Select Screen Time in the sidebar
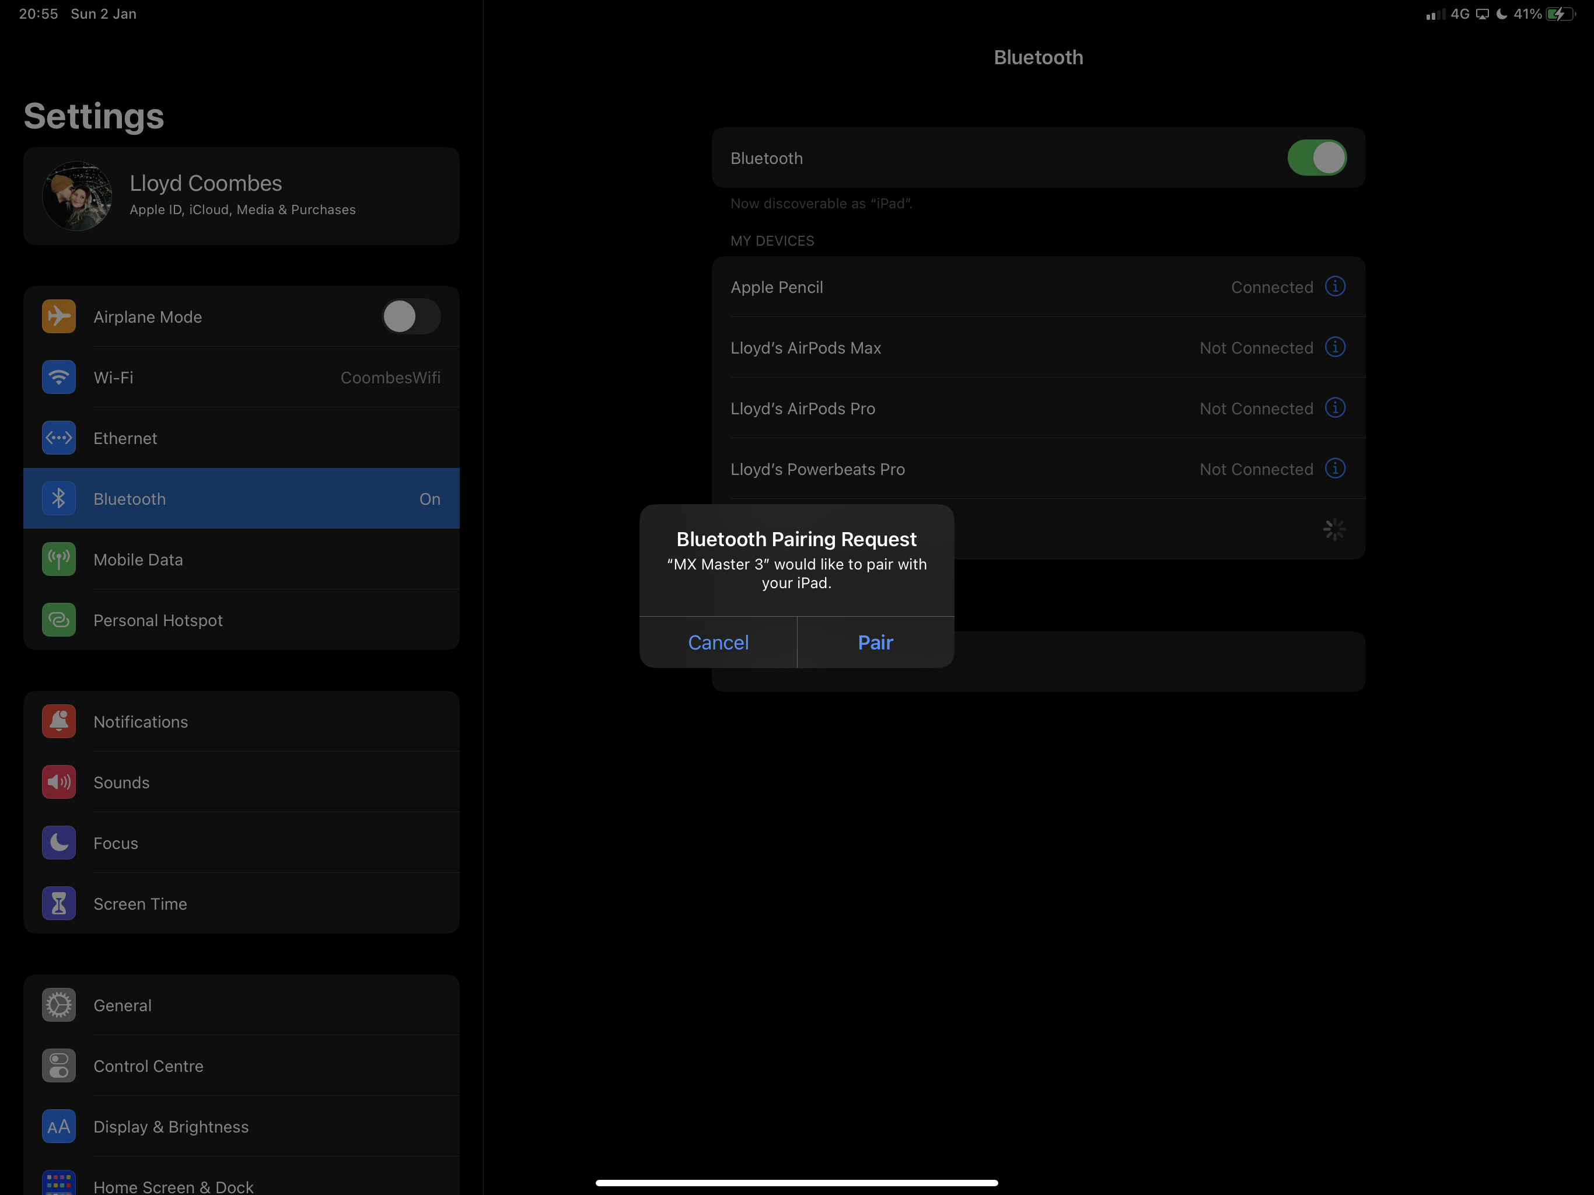The width and height of the screenshot is (1594, 1195). click(140, 903)
